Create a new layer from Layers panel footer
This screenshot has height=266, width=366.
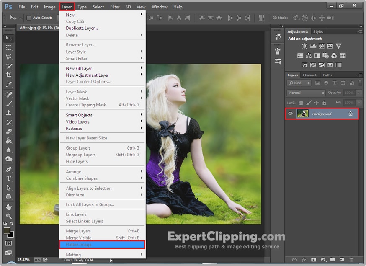[342, 260]
